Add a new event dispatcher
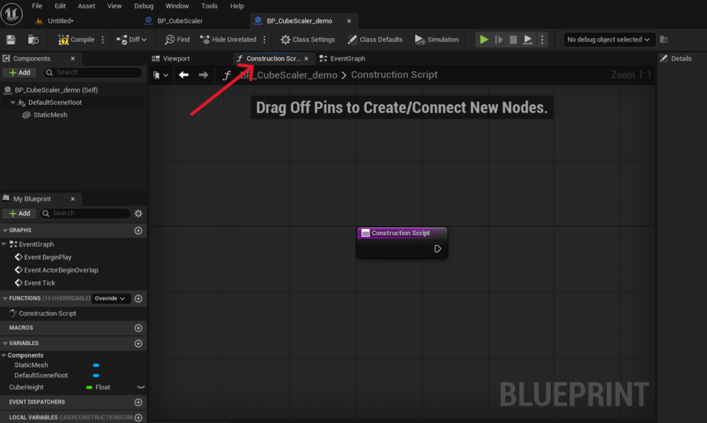 (138, 402)
